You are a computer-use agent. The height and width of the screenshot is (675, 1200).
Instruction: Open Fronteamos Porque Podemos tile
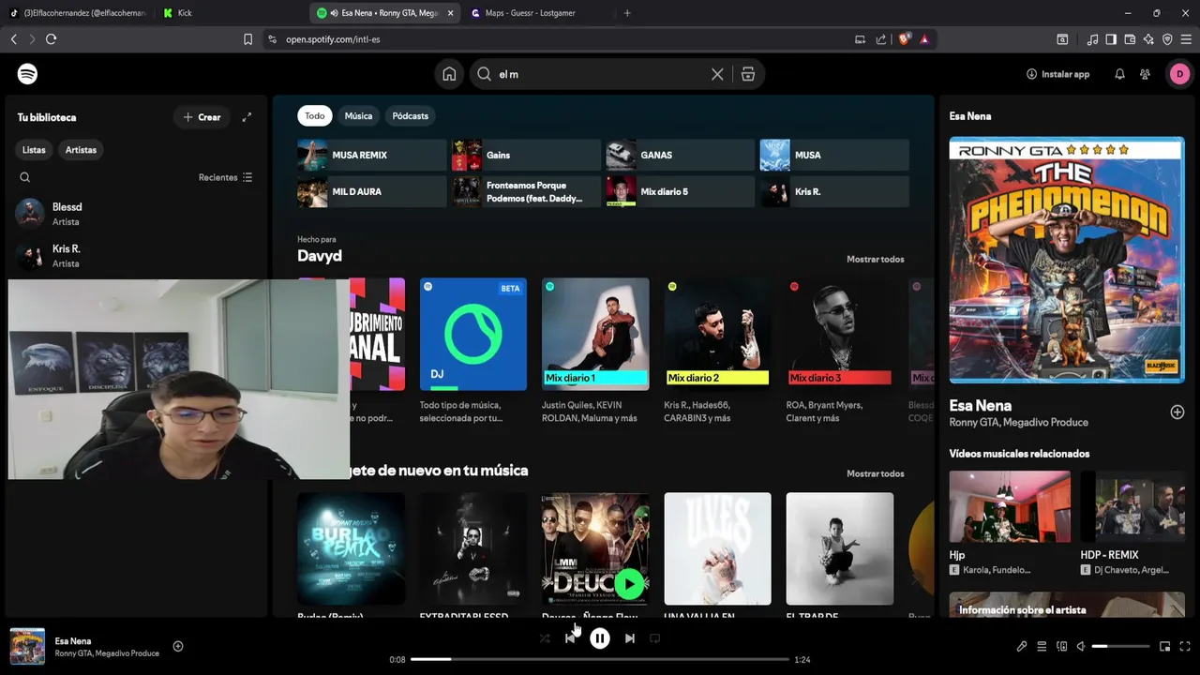click(526, 191)
